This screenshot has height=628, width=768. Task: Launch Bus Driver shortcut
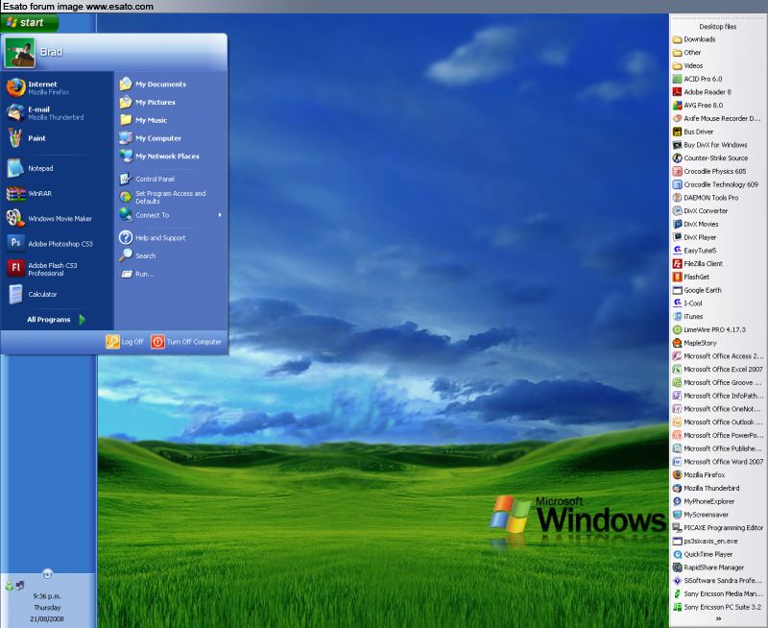click(x=693, y=132)
